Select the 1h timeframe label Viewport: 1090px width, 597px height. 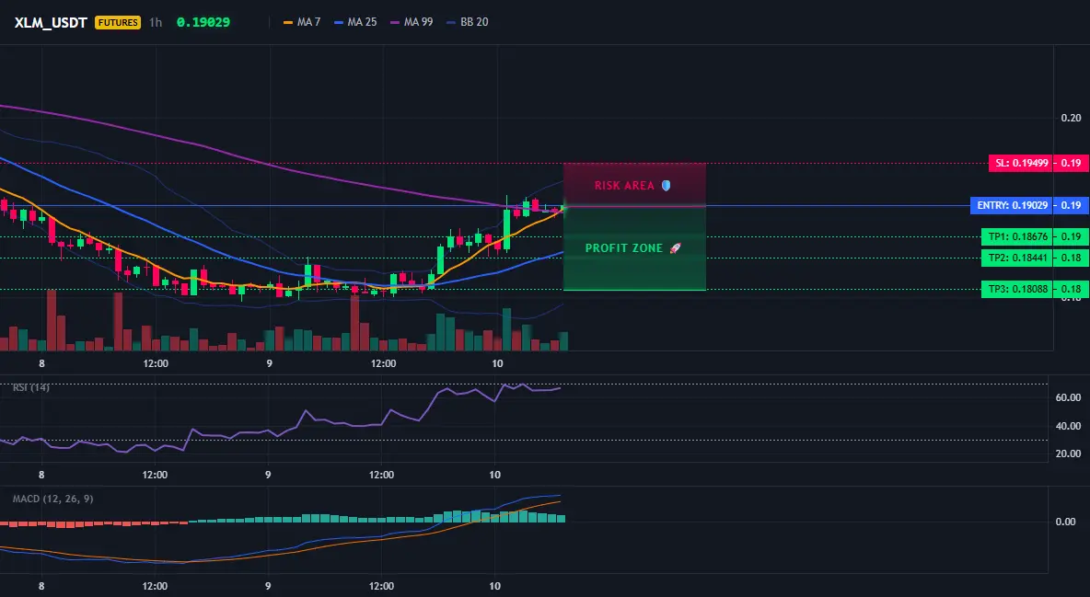point(156,22)
